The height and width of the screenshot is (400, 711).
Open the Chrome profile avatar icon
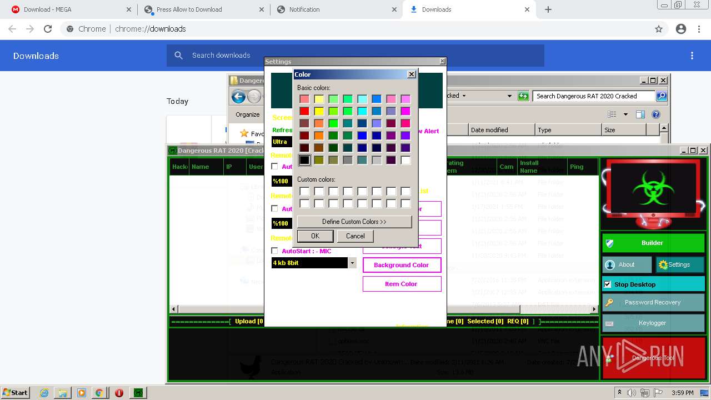[x=681, y=29]
